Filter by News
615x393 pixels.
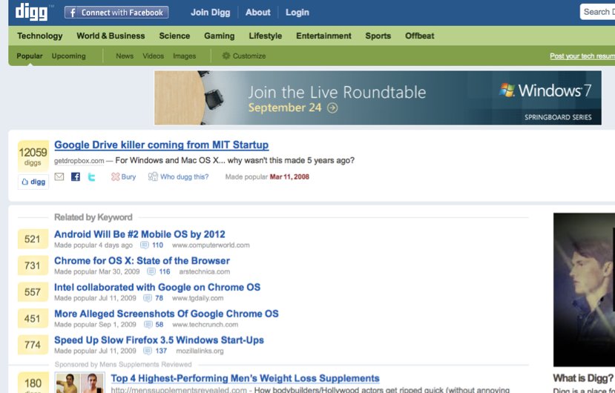point(125,56)
